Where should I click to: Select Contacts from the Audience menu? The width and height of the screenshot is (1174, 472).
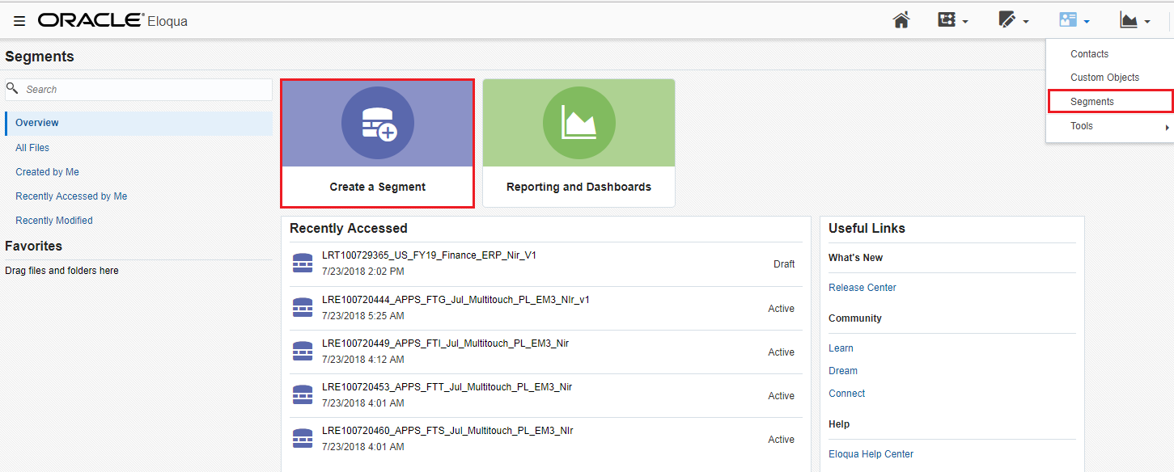pos(1089,54)
